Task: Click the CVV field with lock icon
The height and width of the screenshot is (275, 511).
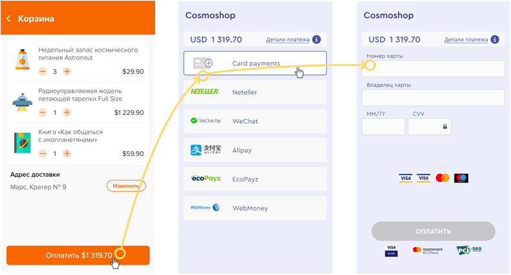Action: pos(429,127)
